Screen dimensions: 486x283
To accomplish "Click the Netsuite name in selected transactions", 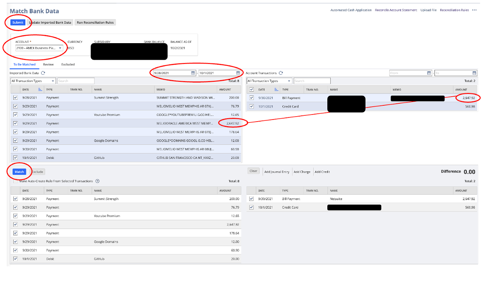I will point(336,199).
